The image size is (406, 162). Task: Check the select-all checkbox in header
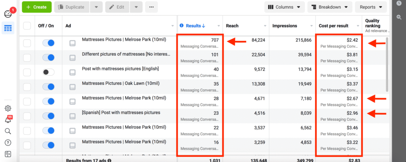tap(27, 26)
